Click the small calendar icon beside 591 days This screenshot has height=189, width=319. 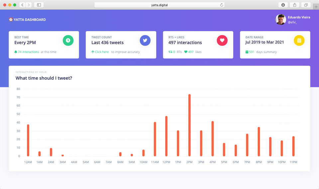tap(247, 52)
